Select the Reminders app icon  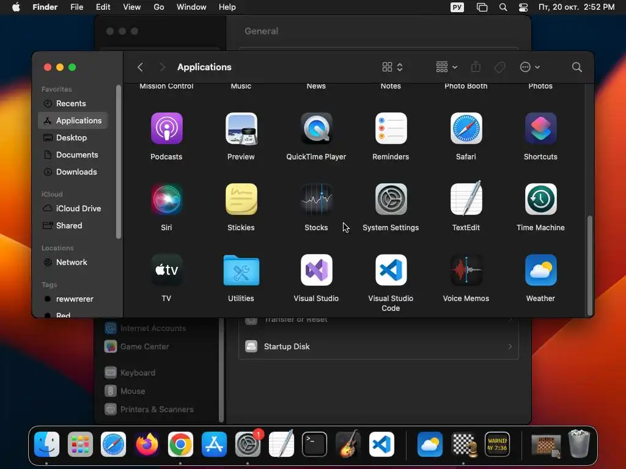pyautogui.click(x=391, y=128)
